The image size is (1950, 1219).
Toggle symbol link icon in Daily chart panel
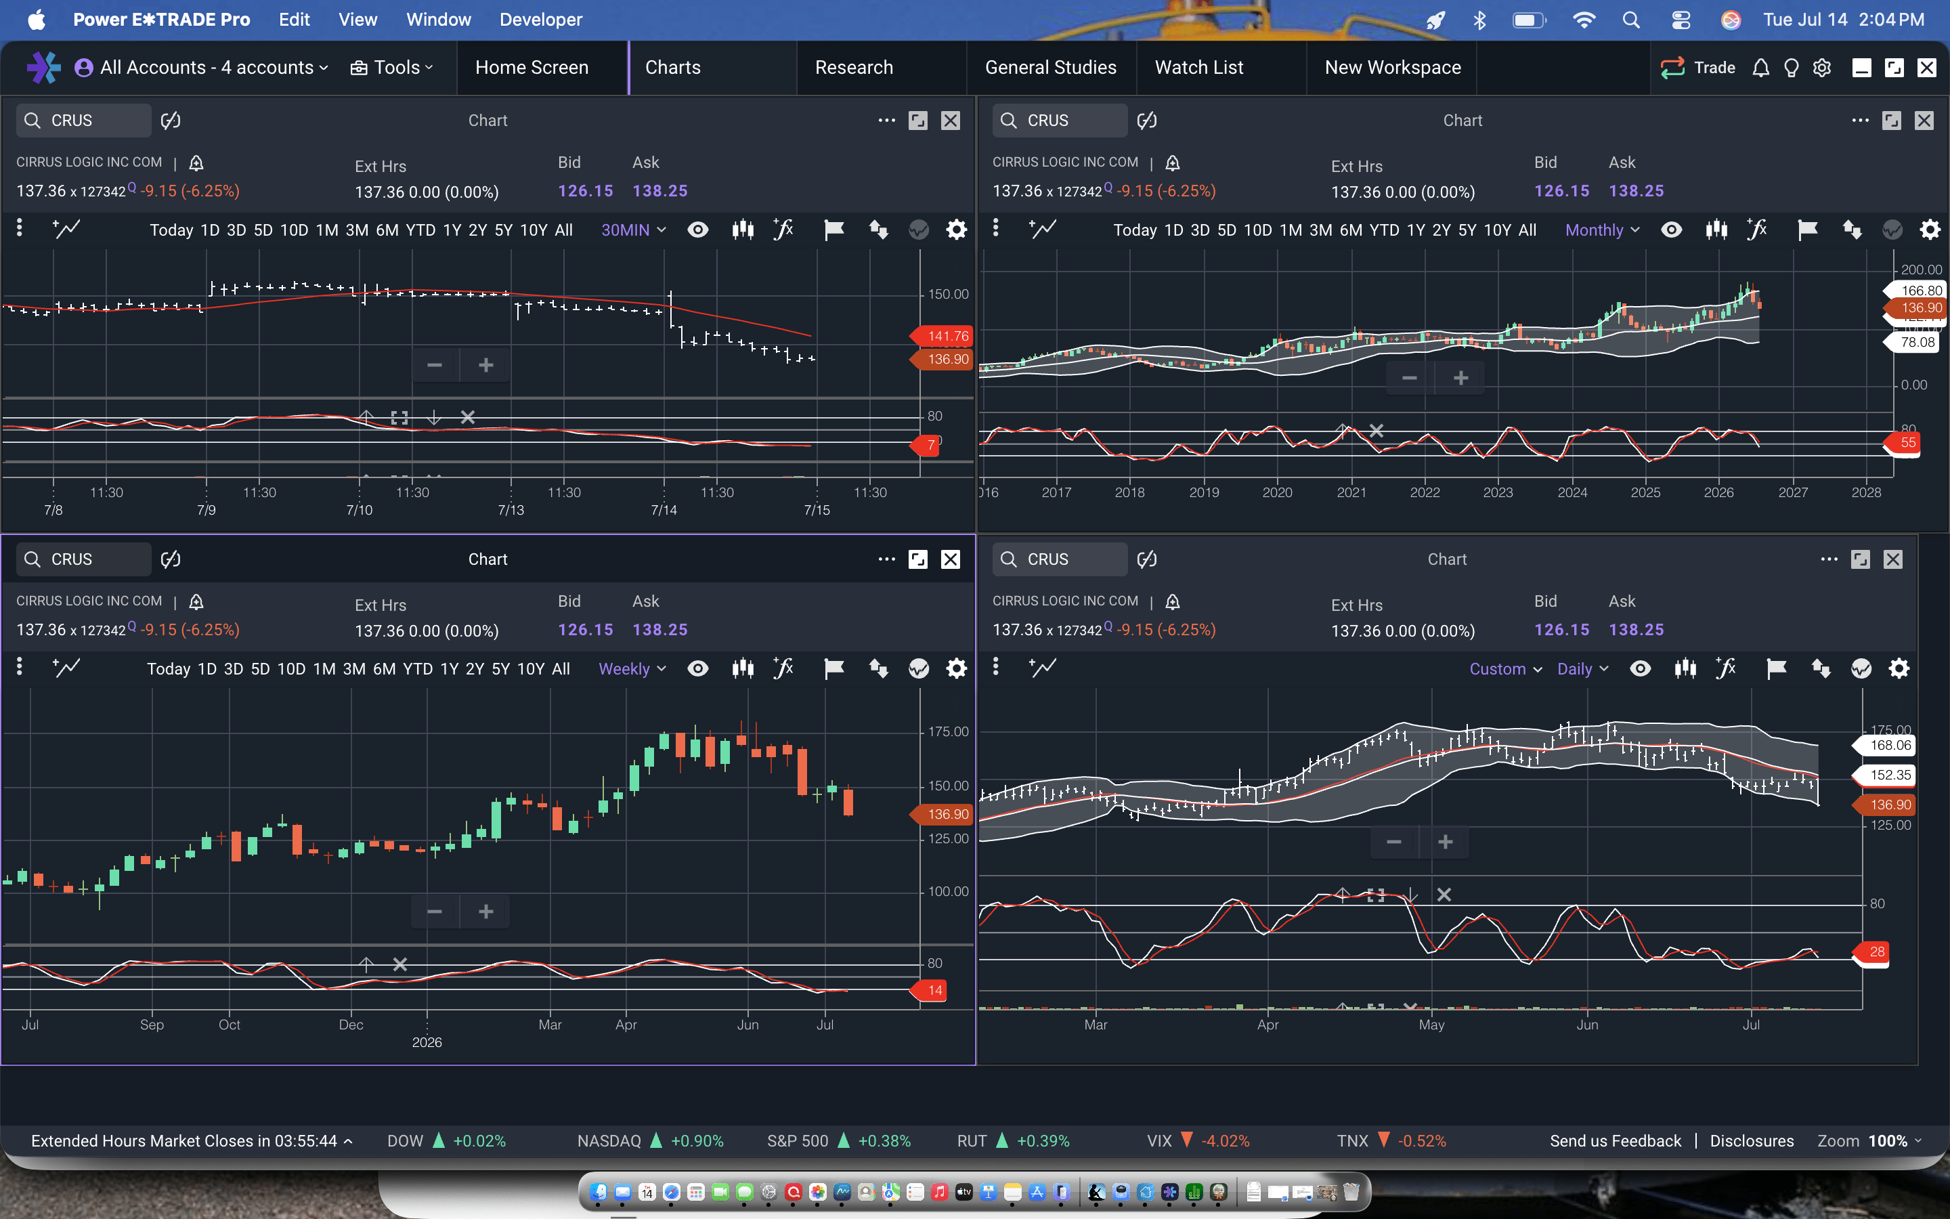[x=1146, y=559]
